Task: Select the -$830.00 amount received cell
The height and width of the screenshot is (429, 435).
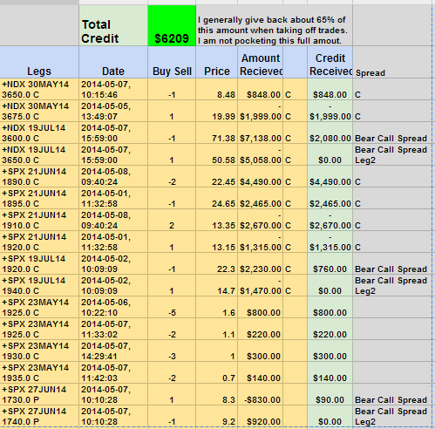Action: pos(261,394)
